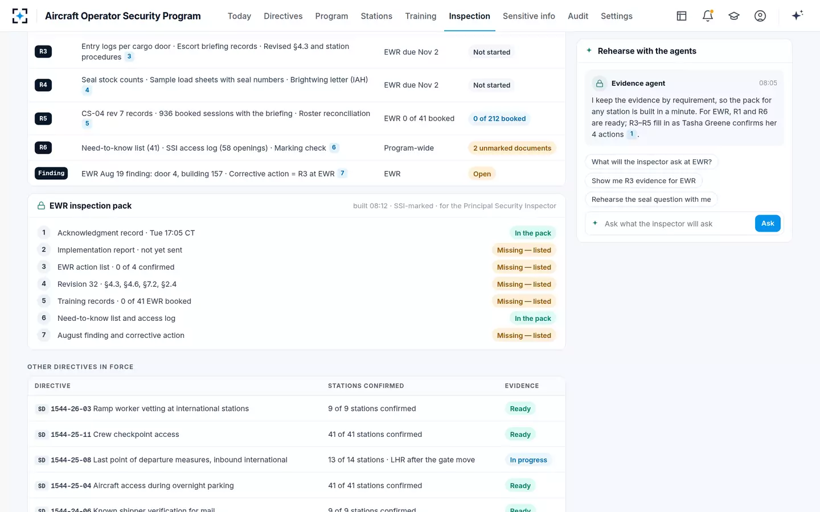This screenshot has height=512, width=820.
Task: Click the Evidence agent lock avatar
Action: (599, 84)
